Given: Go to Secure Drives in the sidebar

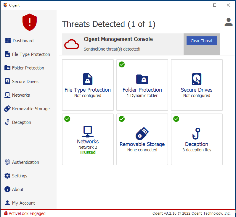Looking at the screenshot, I should [25, 82].
